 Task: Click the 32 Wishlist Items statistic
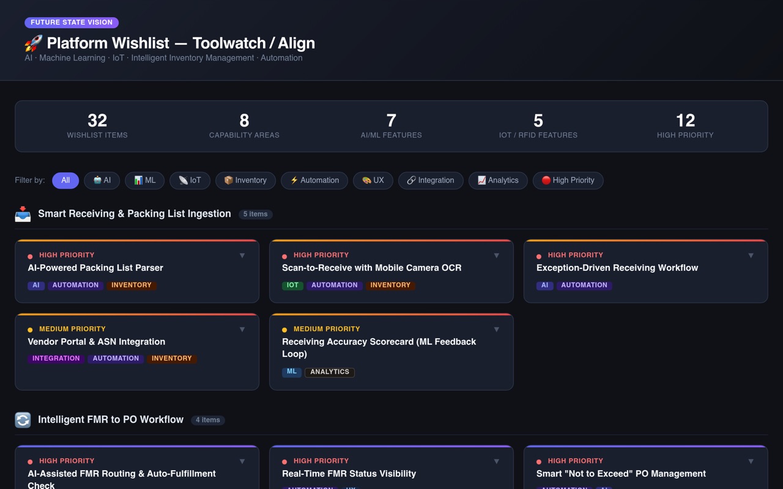click(97, 126)
